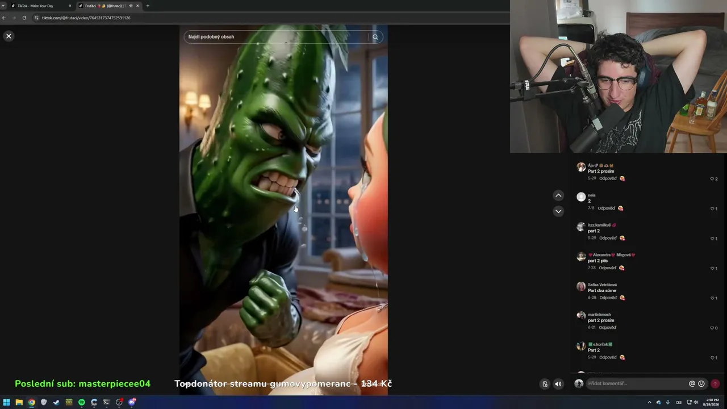Post the comment with the red arrow button
Image resolution: width=727 pixels, height=409 pixels.
(715, 383)
